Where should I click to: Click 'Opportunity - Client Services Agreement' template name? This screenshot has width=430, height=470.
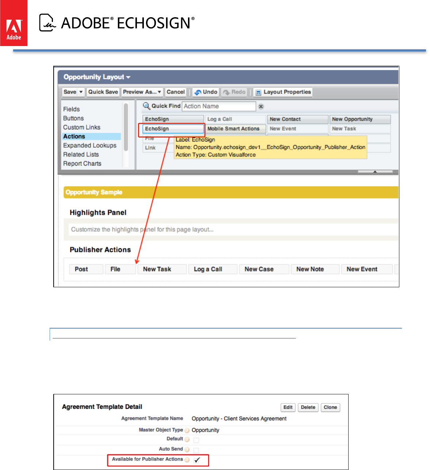[239, 419]
